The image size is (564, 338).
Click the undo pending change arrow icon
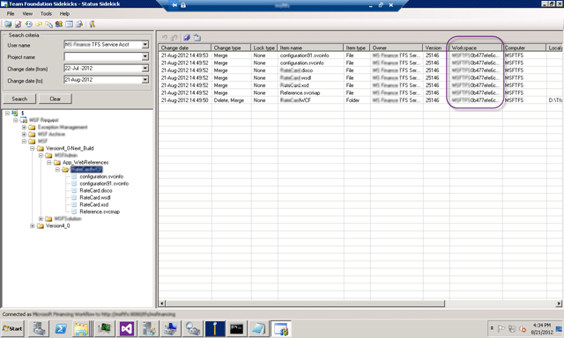coord(165,37)
